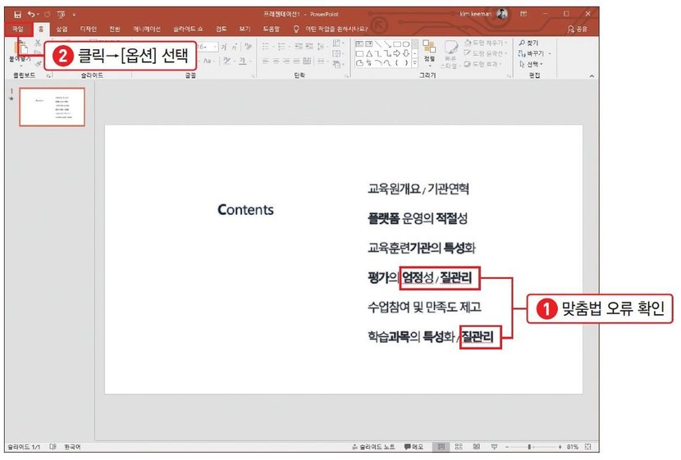The height and width of the screenshot is (460, 681).
Task: Switch to the 홈 (Home) tab
Action: (41, 29)
